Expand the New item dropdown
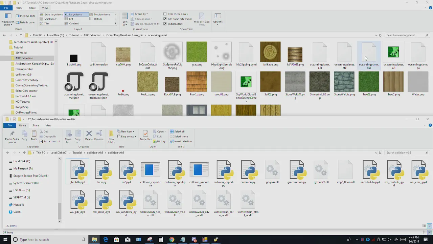Screen dimensions: 433x244 point(125,131)
